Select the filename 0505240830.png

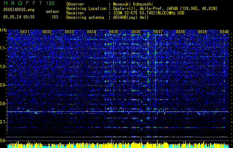[x=19, y=10]
